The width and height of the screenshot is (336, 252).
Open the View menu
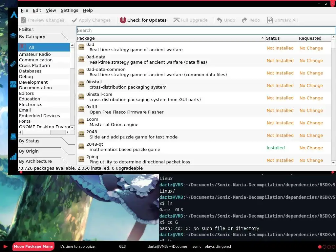tap(51, 10)
